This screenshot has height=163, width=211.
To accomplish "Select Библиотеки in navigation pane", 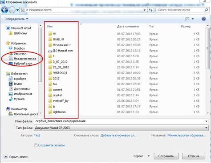I will [x=16, y=74].
